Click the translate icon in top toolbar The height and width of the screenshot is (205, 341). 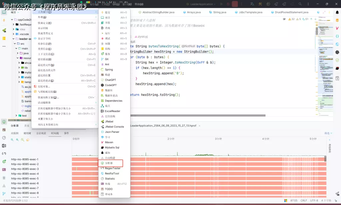coord(252,4)
